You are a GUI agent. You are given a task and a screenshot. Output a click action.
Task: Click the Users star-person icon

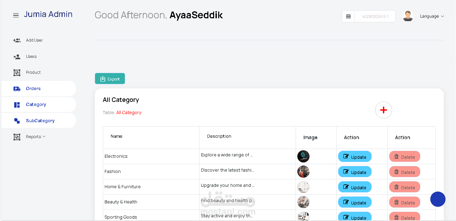17,57
